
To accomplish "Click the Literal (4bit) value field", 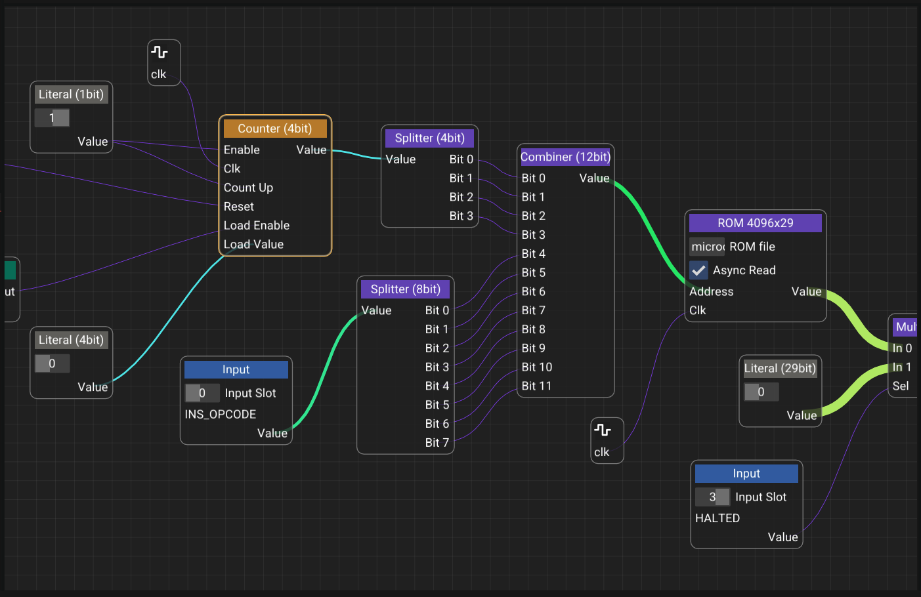I will point(52,363).
